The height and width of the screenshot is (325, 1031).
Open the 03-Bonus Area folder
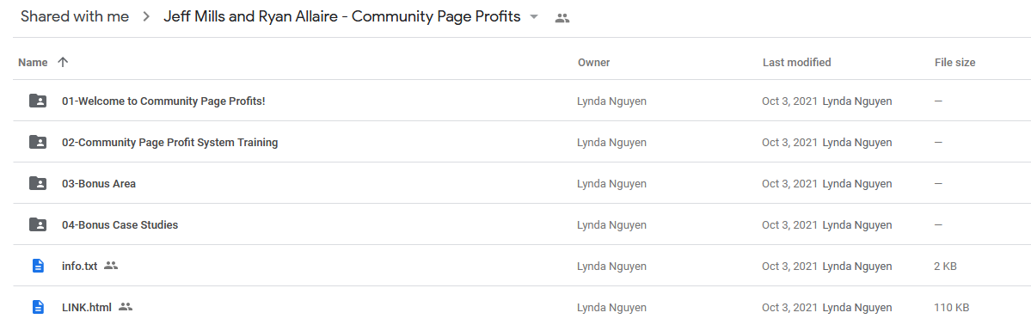[x=99, y=183]
